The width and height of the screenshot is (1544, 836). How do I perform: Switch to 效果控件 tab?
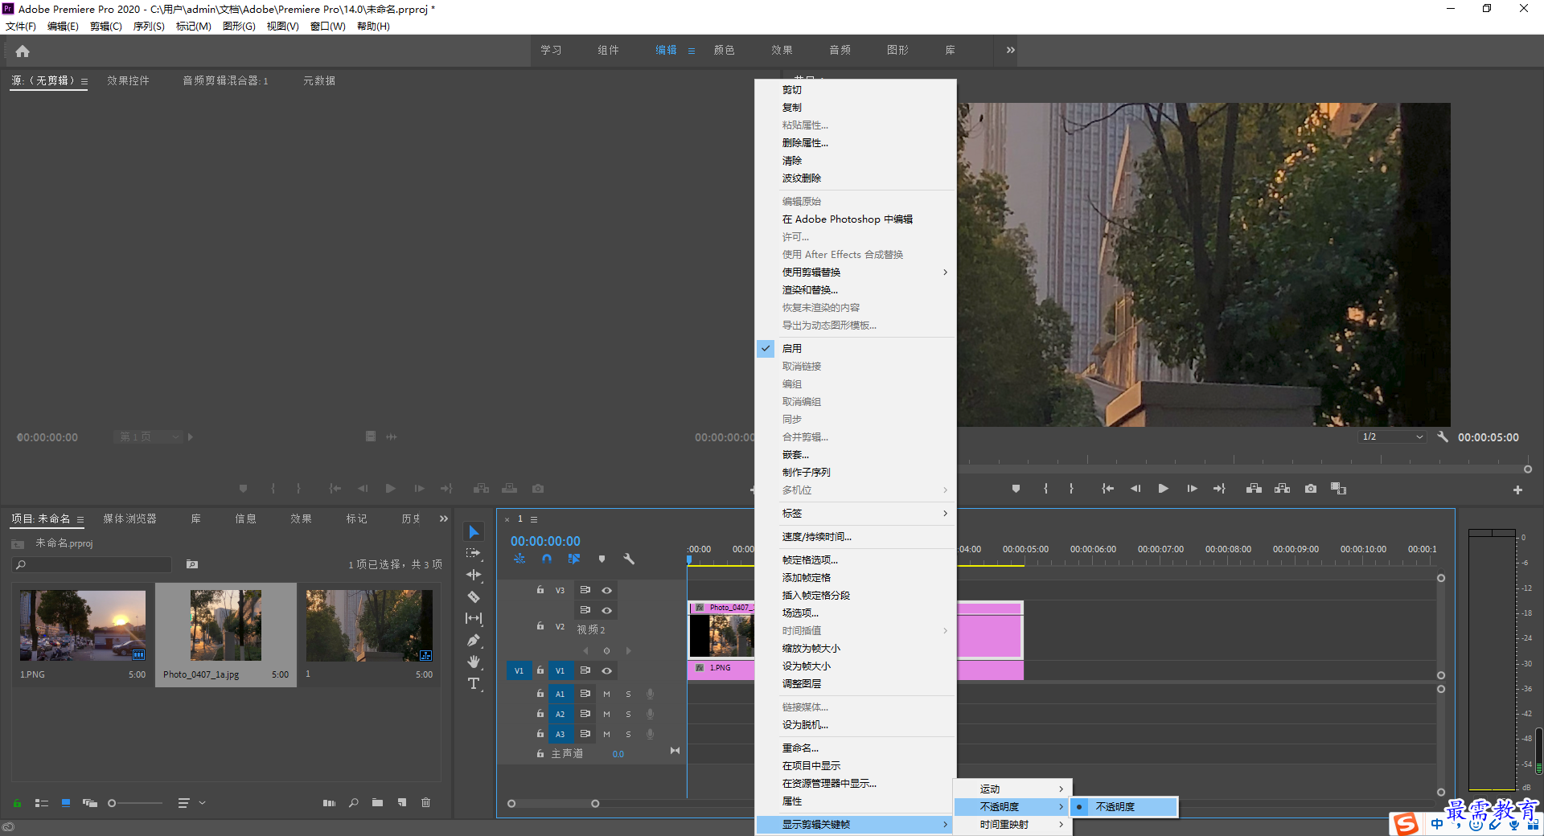pyautogui.click(x=129, y=80)
